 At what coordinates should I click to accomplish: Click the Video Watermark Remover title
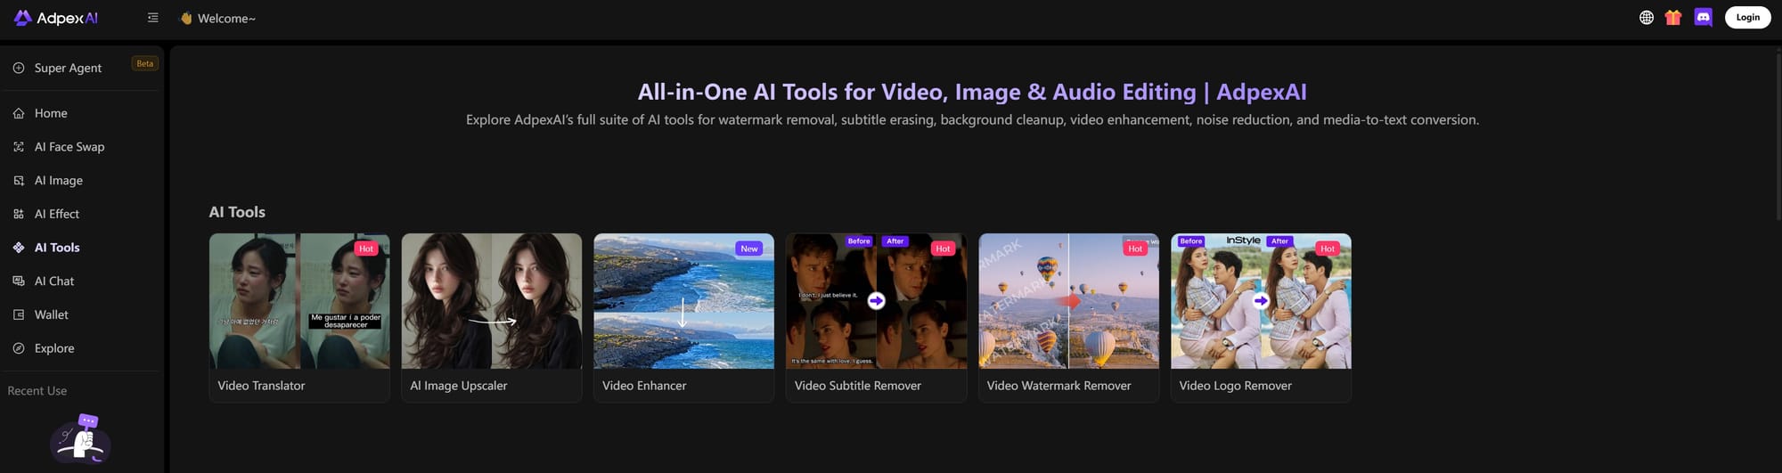tap(1059, 386)
